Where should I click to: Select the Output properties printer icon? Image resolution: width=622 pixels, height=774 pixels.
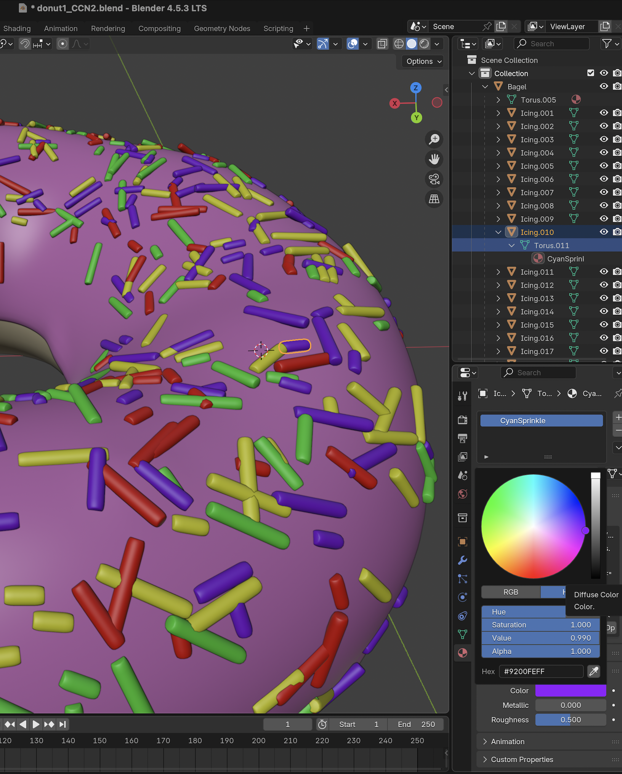tap(463, 438)
